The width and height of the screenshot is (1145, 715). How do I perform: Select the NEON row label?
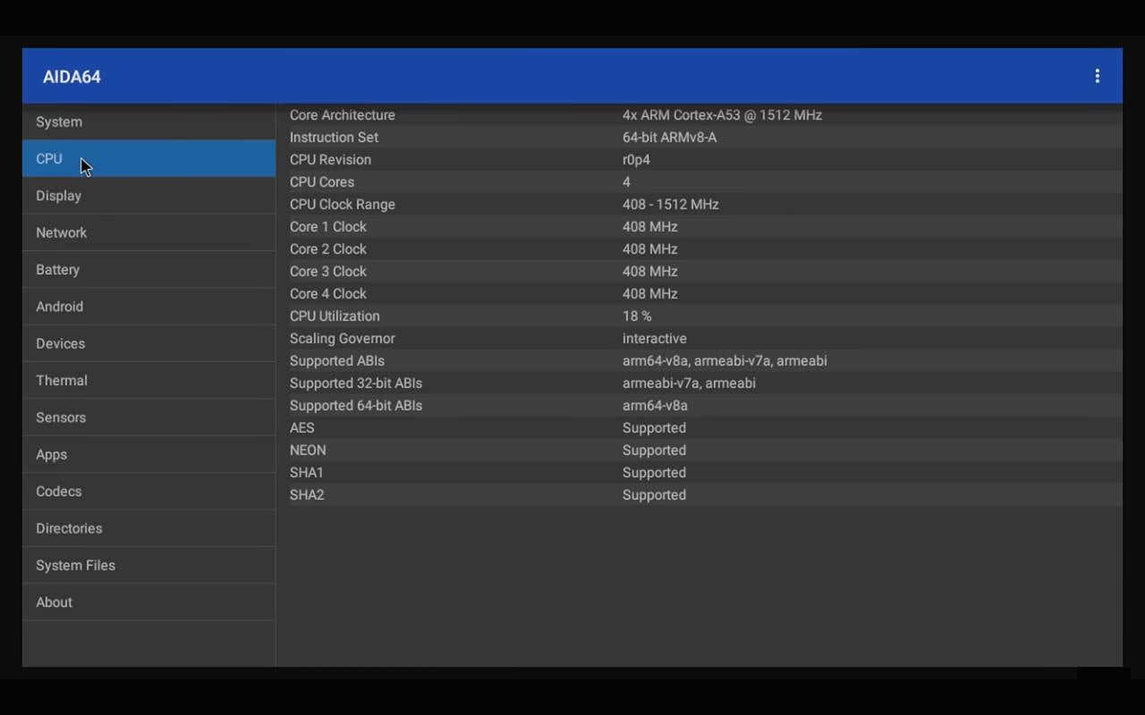pyautogui.click(x=307, y=450)
